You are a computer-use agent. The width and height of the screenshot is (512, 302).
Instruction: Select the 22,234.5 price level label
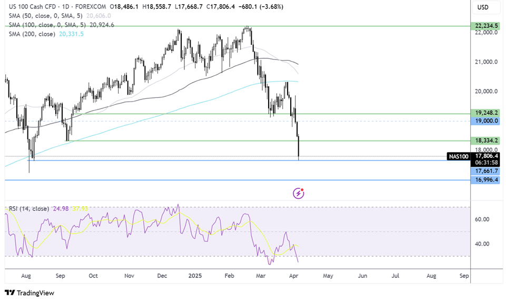[x=486, y=26]
